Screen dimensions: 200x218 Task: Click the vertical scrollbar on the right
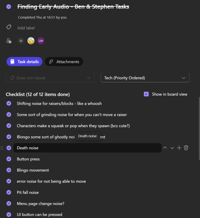(199, 129)
